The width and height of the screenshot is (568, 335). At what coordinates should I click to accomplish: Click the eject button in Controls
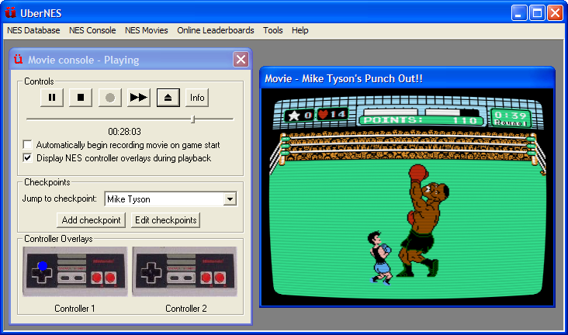(x=168, y=98)
